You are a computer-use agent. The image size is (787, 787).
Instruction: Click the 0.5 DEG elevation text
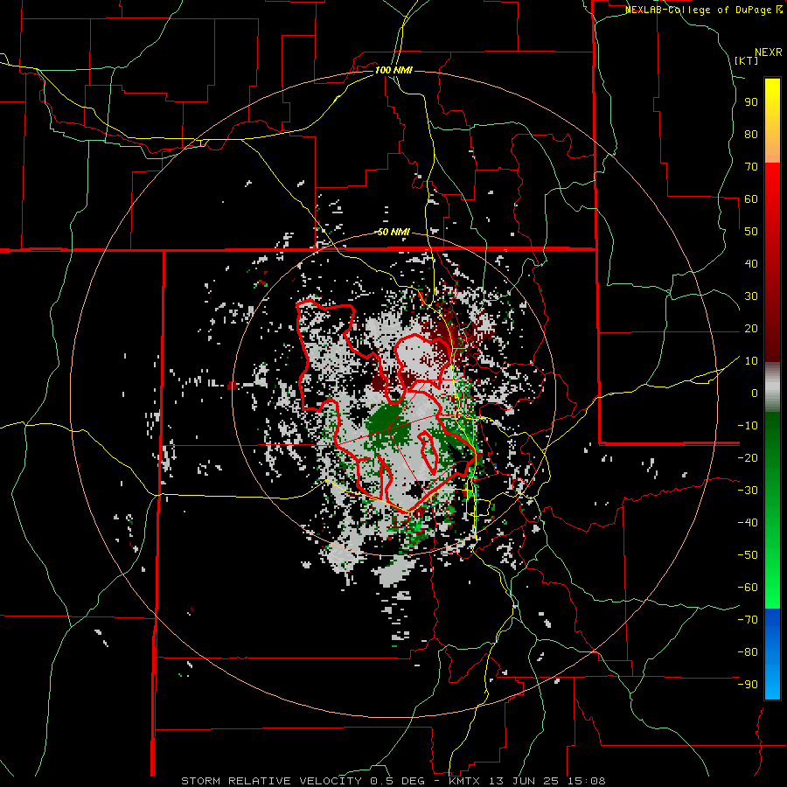pyautogui.click(x=398, y=781)
